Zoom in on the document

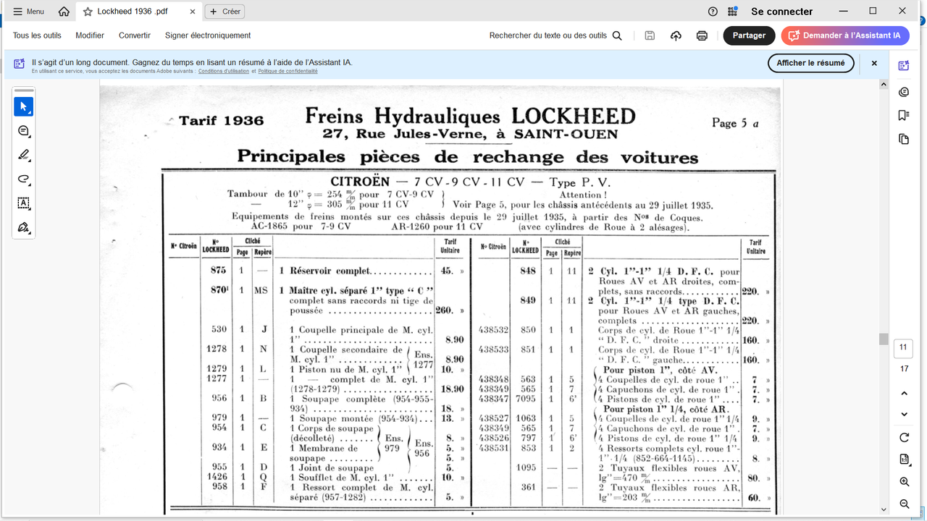pyautogui.click(x=904, y=481)
